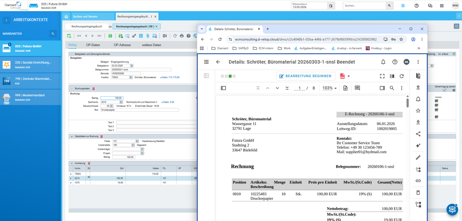Viewport: 462px width, 221px height.
Task: Open the comments icon in PDF toolbar
Action: [357, 88]
